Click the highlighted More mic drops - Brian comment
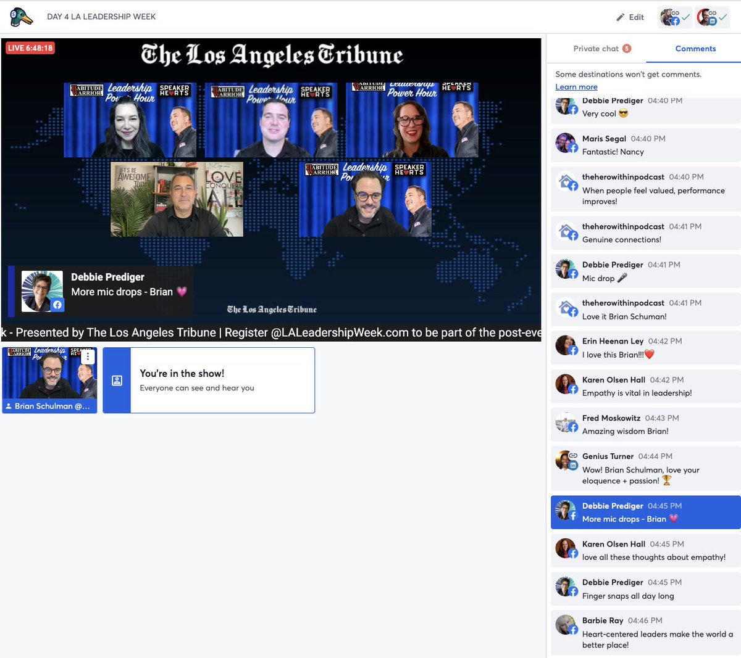 [x=645, y=512]
